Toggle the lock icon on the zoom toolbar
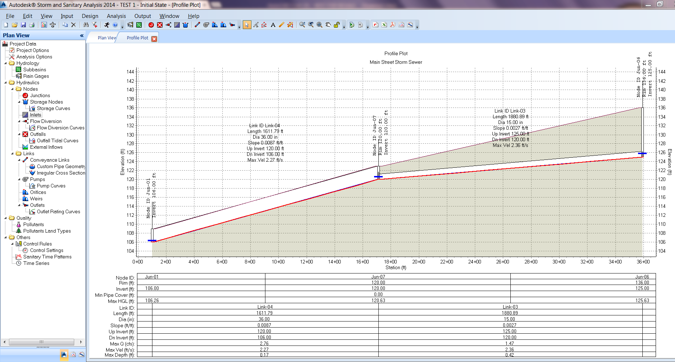Screen dimensions: 675x362 coord(336,25)
